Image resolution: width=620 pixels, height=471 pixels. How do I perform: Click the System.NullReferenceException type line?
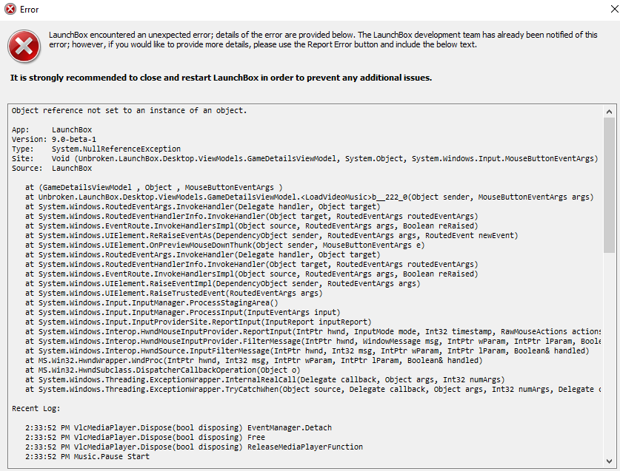coord(96,149)
